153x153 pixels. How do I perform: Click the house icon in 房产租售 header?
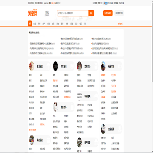96,142
